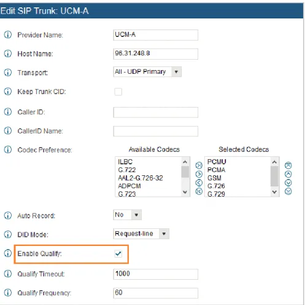Click the Selected Codecs scrollbar thumb
The image size is (305, 305).
[x=274, y=176]
